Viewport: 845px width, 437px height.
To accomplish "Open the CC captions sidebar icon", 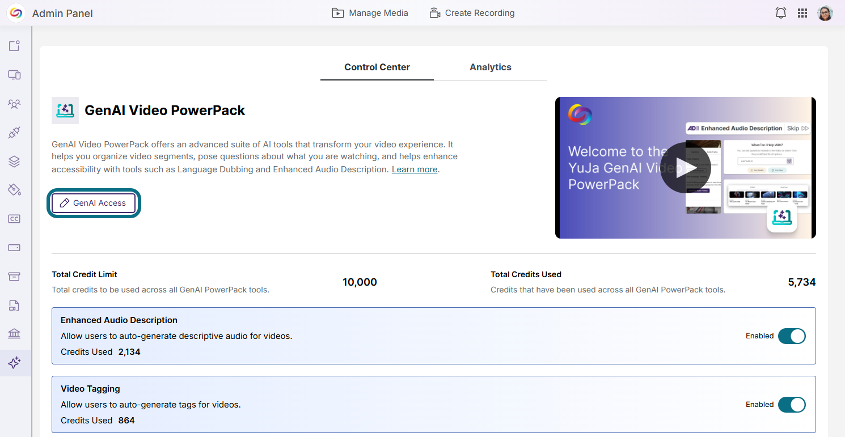I will click(x=15, y=219).
